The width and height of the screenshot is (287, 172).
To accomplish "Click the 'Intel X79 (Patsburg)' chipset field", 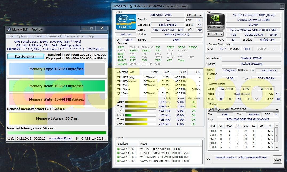I will [x=251, y=64].
